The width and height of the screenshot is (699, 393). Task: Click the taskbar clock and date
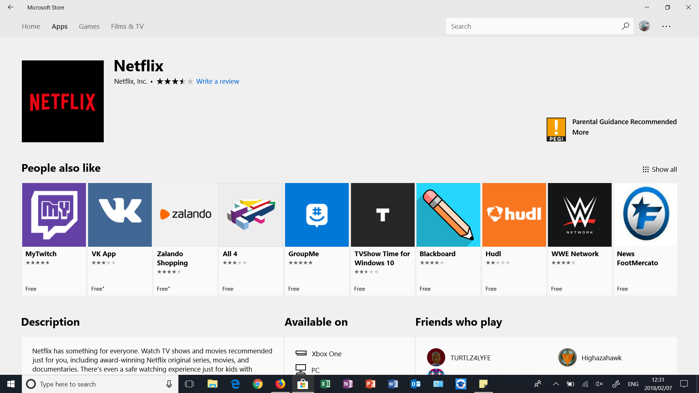pos(658,384)
